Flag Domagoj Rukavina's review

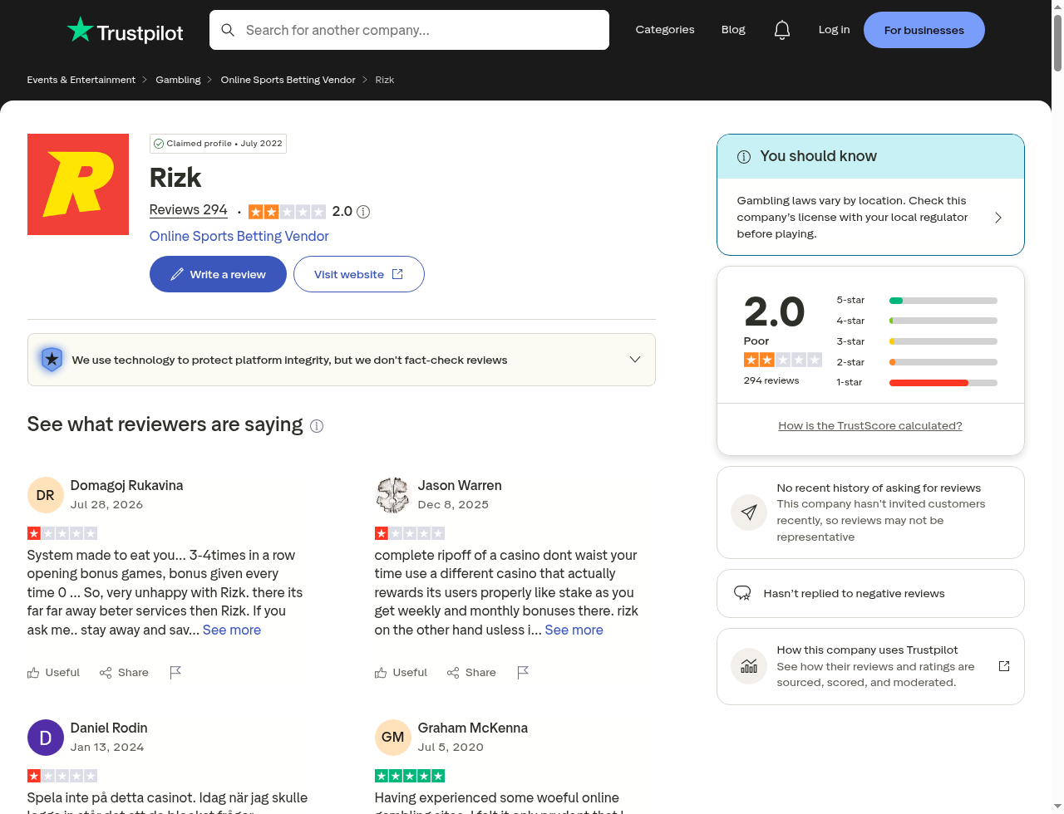(175, 672)
